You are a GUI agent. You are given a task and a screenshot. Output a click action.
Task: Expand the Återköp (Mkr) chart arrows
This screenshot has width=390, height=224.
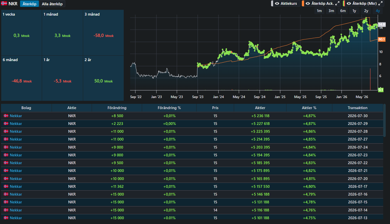380,4
